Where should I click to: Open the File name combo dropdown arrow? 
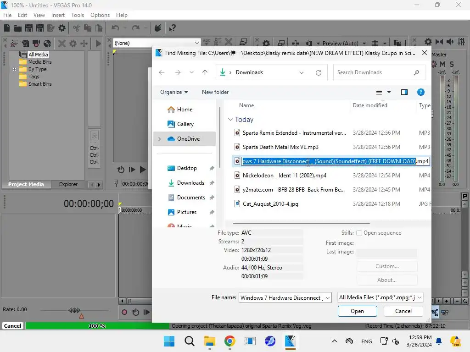327,297
